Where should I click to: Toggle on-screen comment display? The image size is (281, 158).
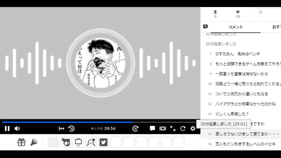coord(152,128)
